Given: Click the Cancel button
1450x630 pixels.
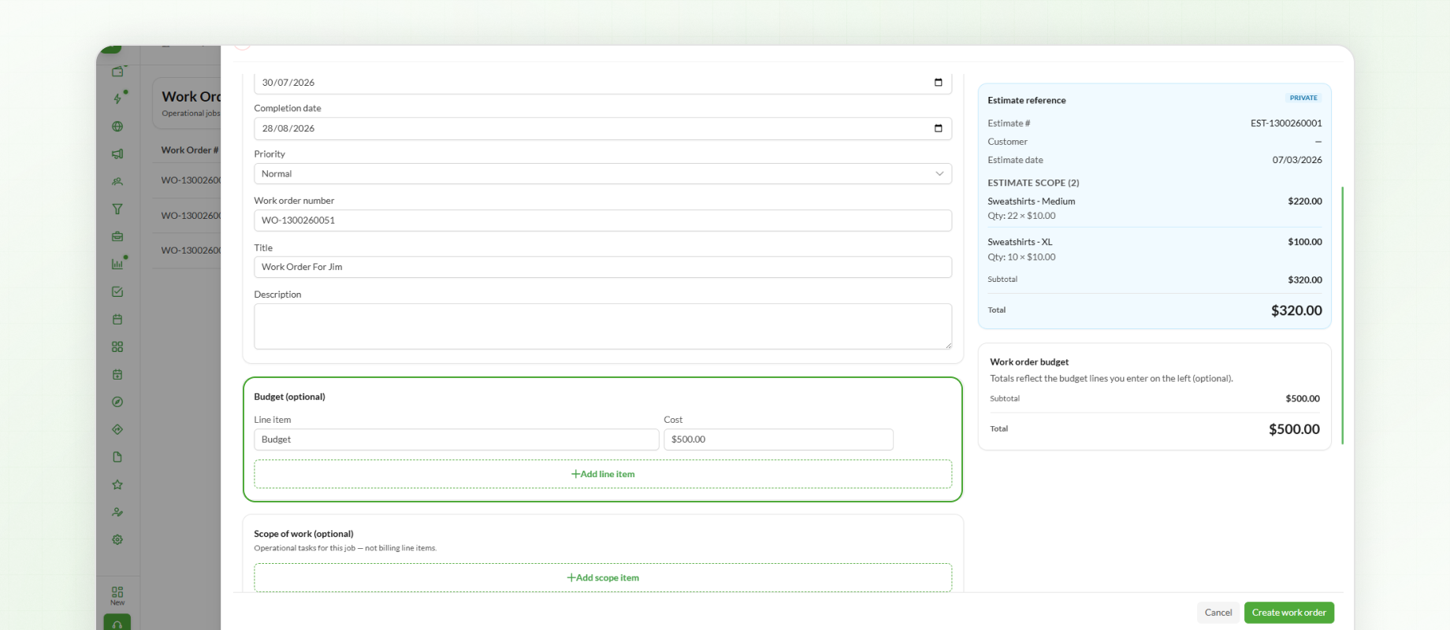Looking at the screenshot, I should (x=1218, y=613).
